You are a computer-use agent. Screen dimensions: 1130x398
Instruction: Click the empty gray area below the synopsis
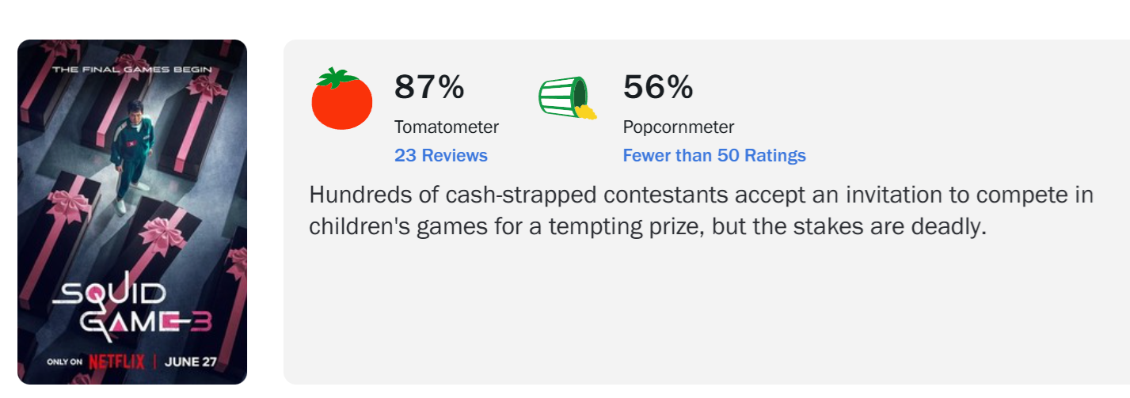705,313
